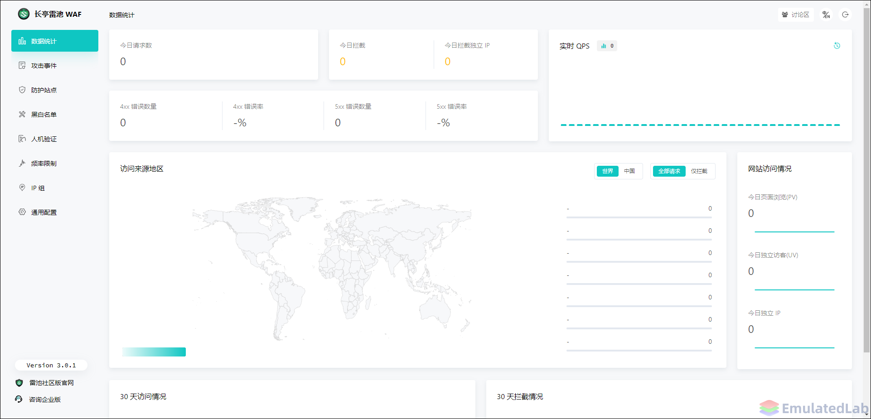Open IP 组 in the sidebar

point(55,188)
